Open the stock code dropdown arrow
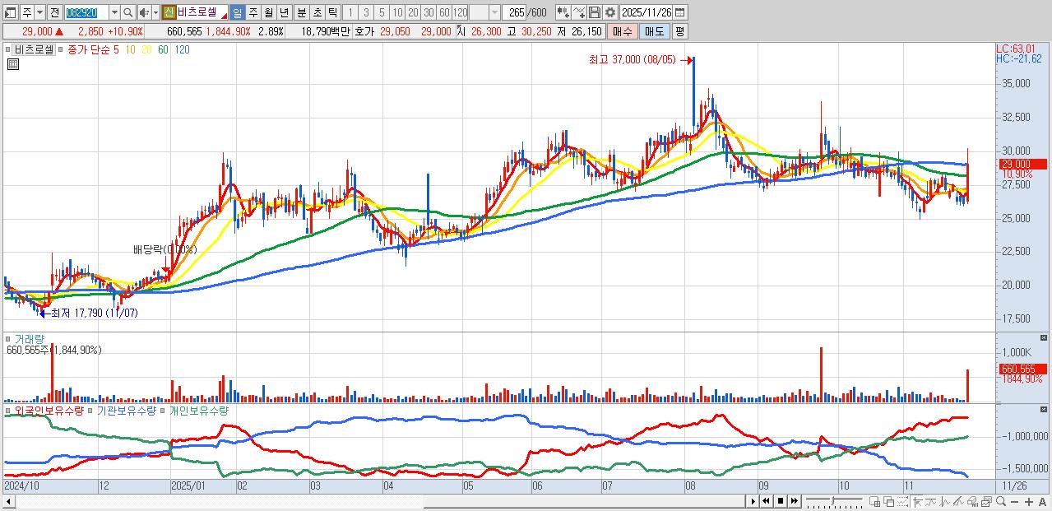Viewport: 1052px width, 511px height. [114, 12]
